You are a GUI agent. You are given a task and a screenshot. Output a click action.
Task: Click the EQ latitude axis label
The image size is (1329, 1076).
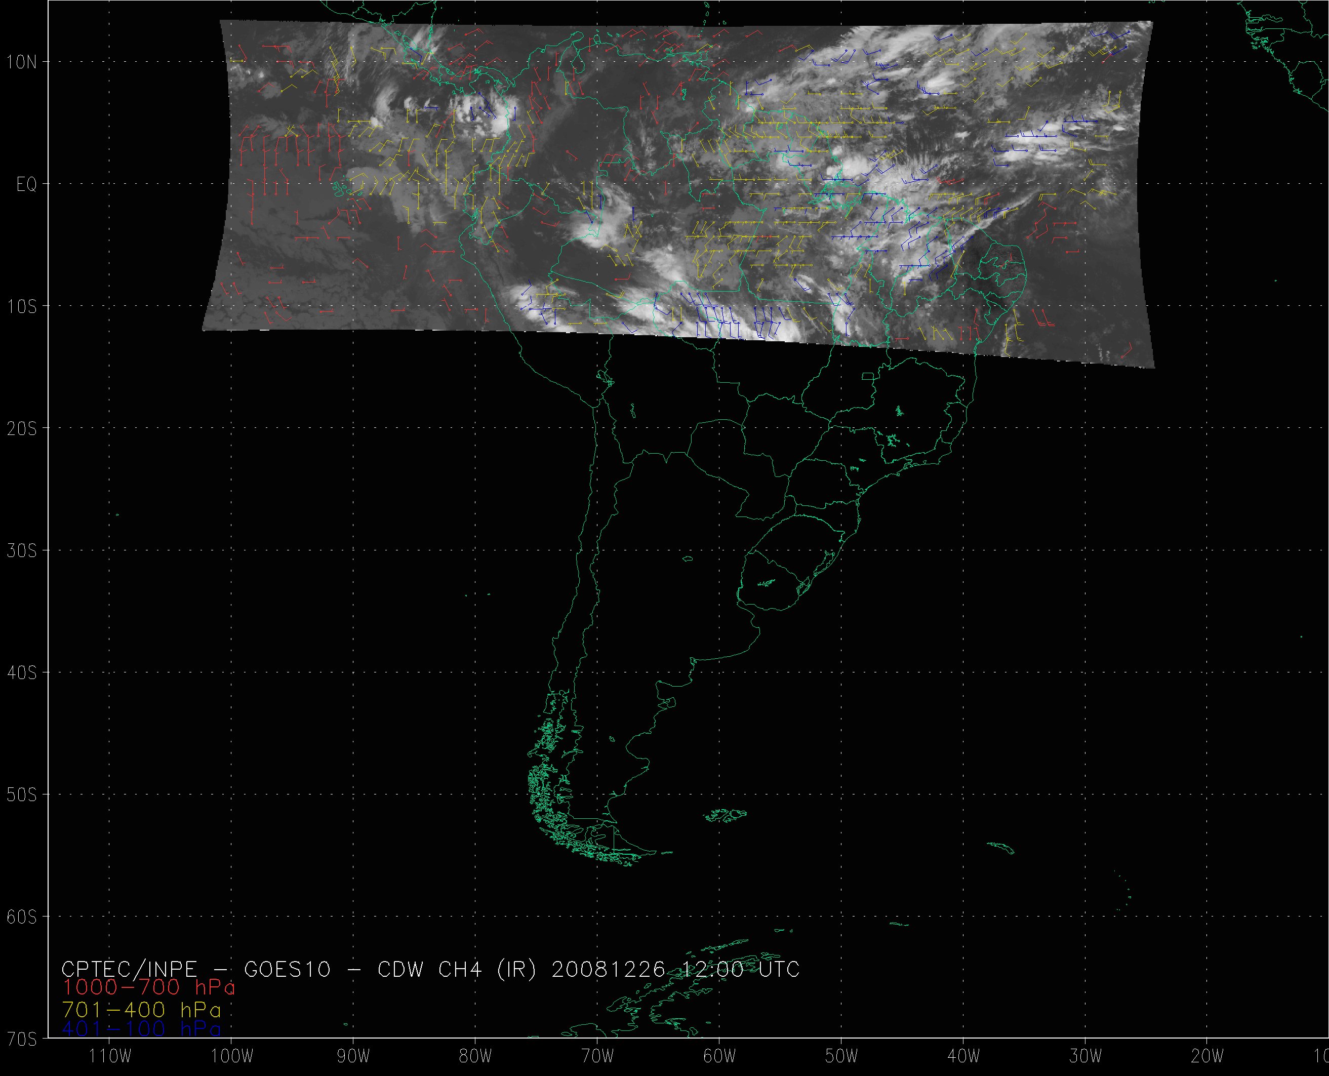[26, 185]
